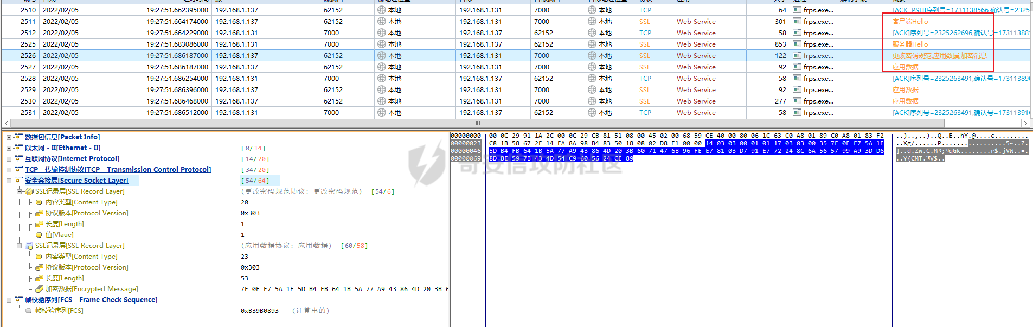Click the SSL protocol cell in row 2530
Viewport: 1033px width, 327px height.
(644, 101)
